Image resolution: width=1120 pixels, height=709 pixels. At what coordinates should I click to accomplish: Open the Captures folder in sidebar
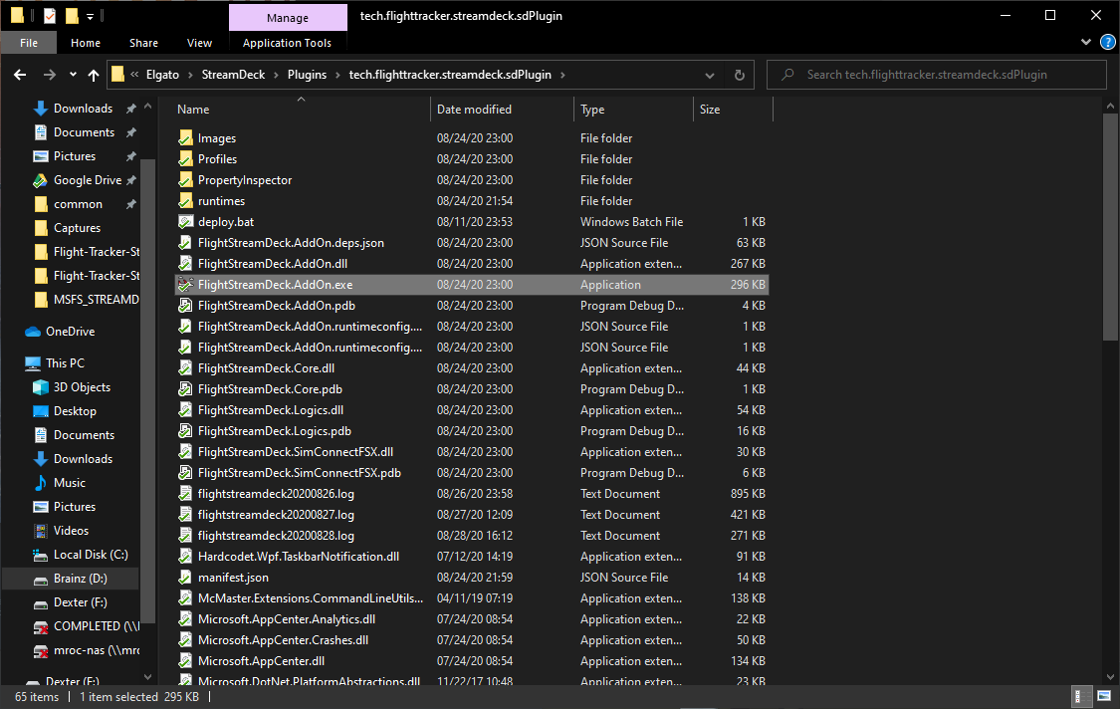point(77,228)
